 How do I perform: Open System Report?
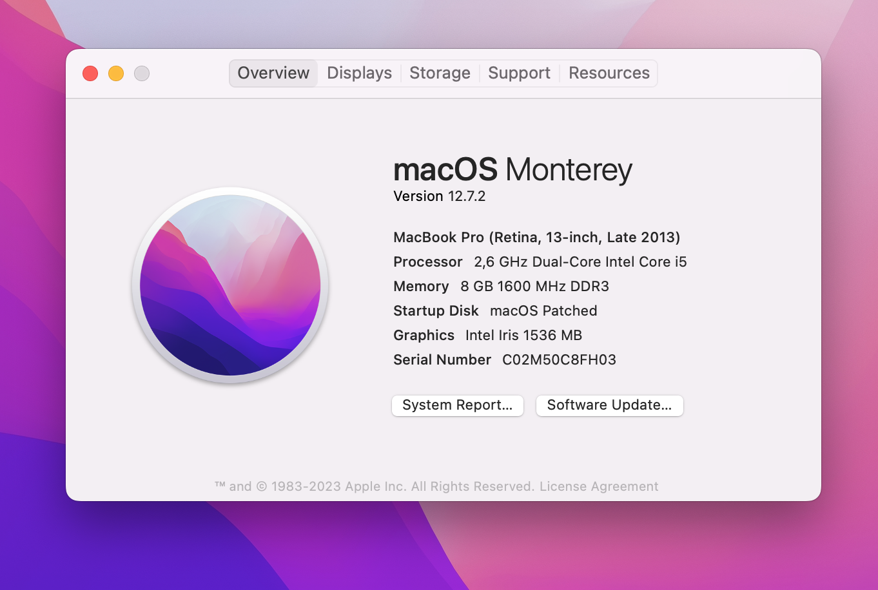coord(458,405)
